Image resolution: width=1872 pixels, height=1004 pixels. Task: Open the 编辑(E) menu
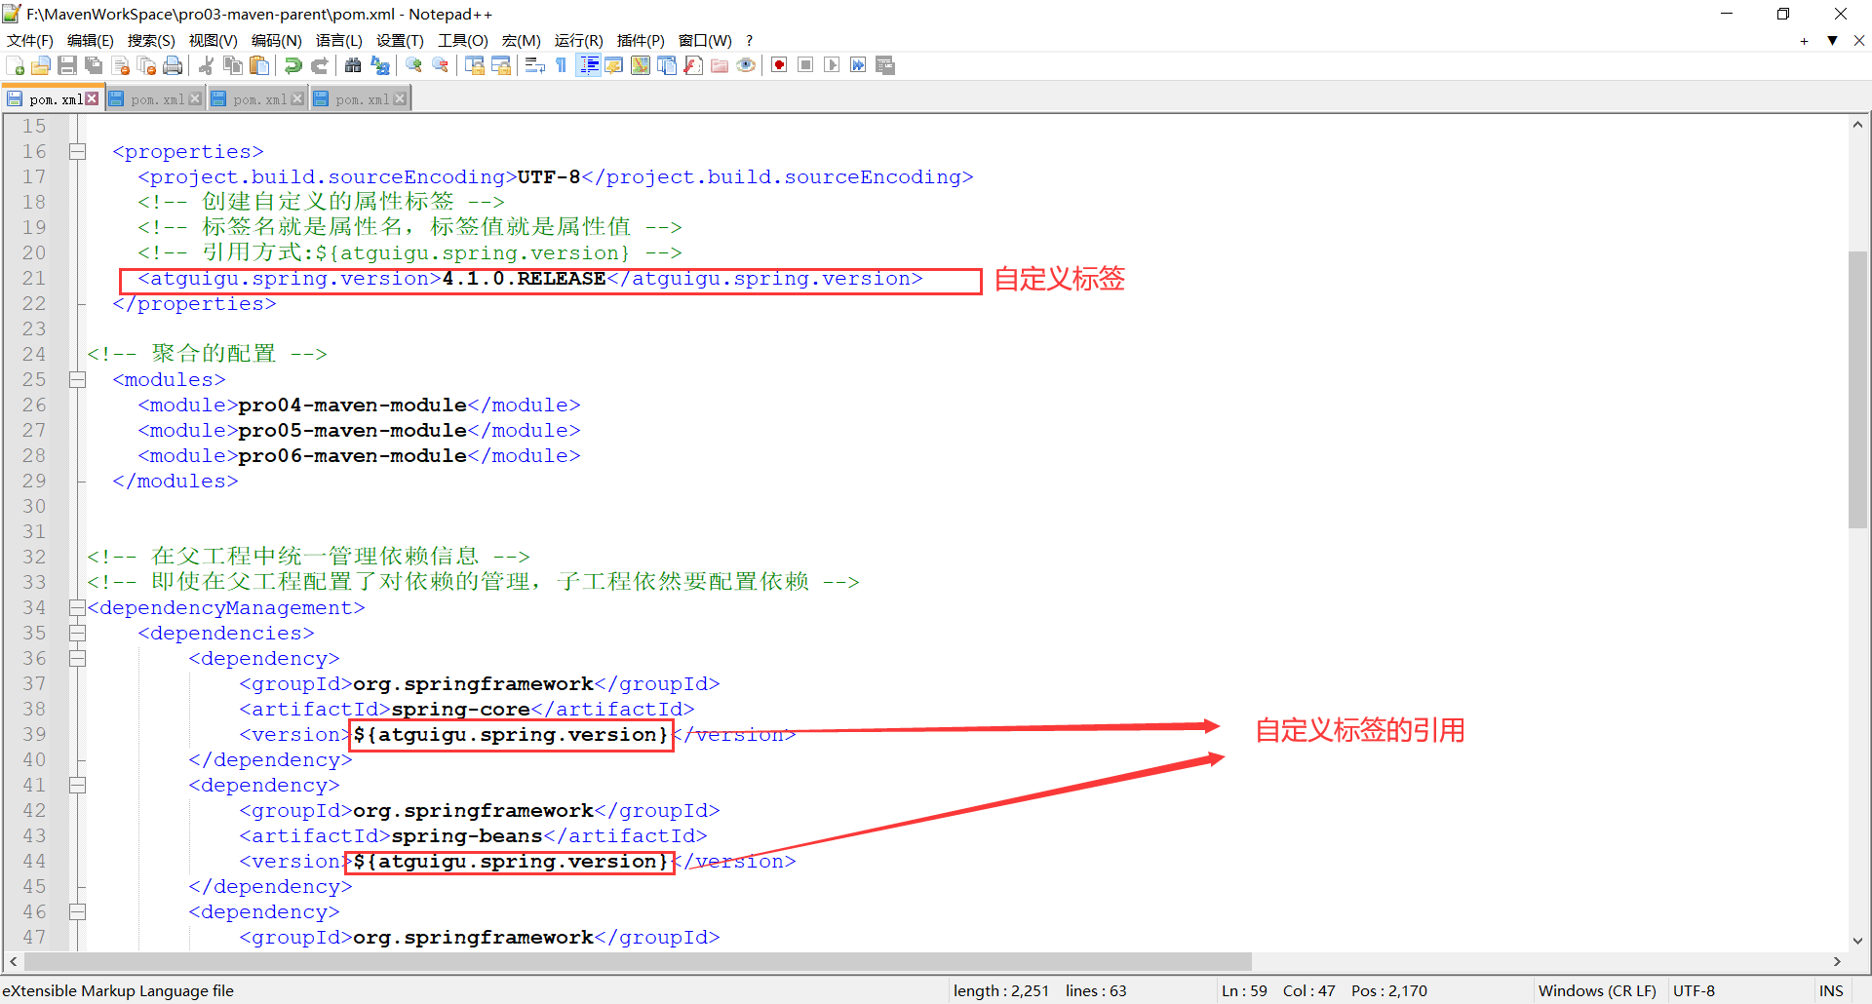click(91, 41)
